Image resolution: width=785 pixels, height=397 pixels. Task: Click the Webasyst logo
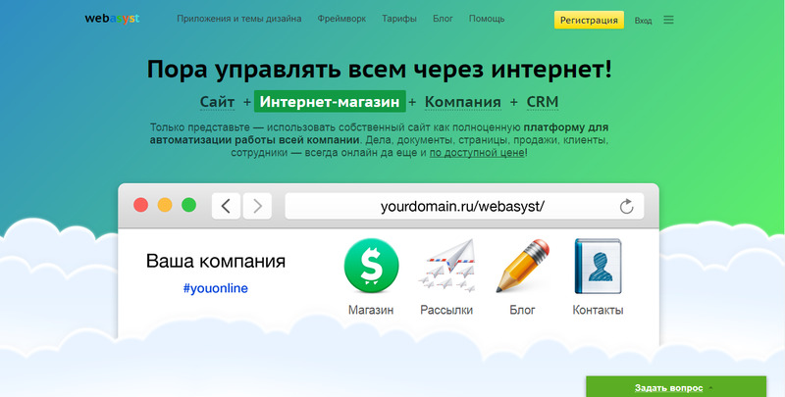pyautogui.click(x=112, y=19)
